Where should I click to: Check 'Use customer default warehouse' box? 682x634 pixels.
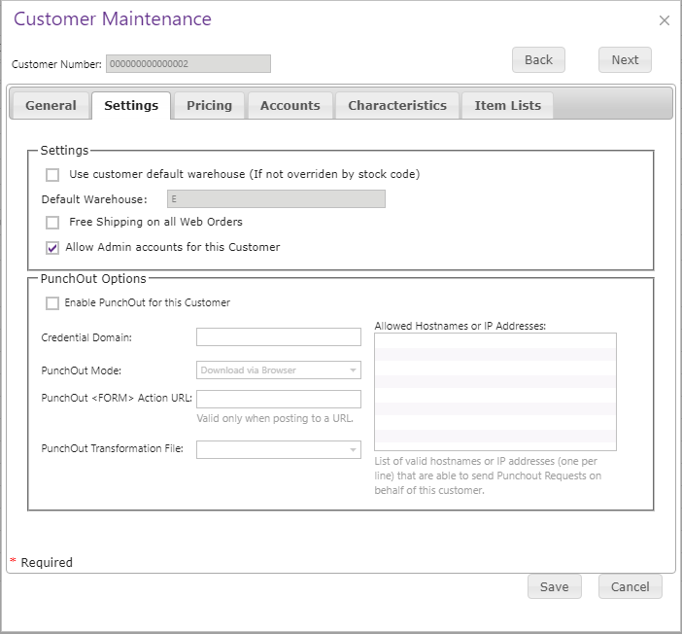[52, 175]
